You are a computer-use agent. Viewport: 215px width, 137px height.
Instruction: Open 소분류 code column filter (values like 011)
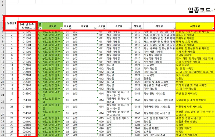105,28
